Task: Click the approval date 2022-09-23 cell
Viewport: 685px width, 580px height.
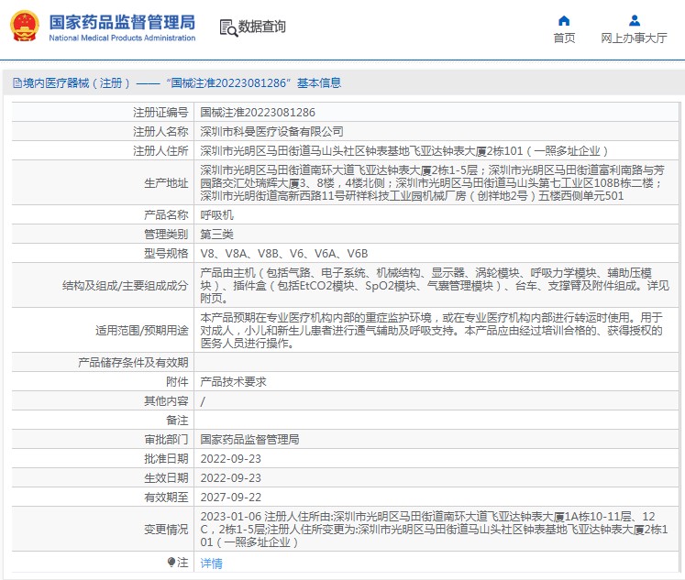Action: point(230,458)
